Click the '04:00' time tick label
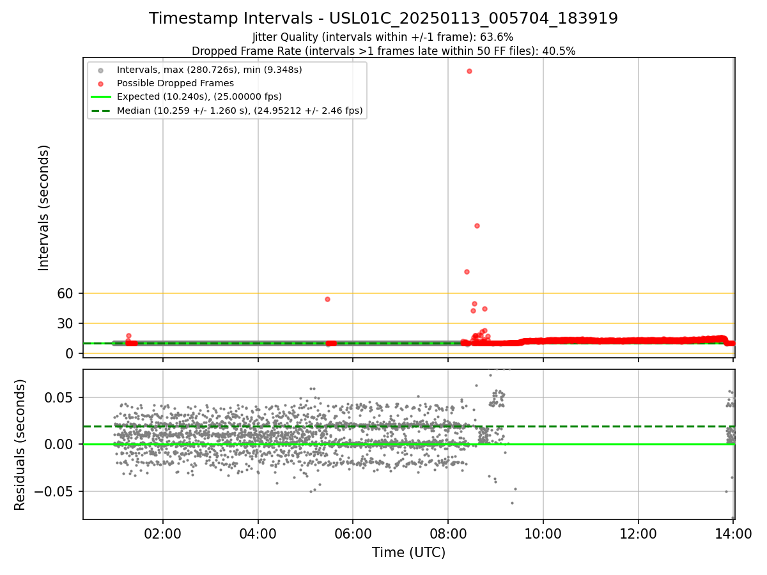This screenshot has width=767, height=575. 258,534
